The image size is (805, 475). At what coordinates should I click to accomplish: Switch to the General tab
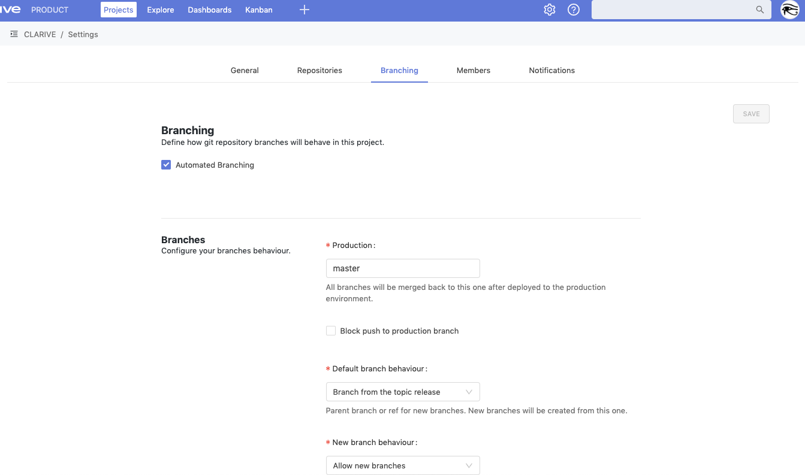point(245,70)
